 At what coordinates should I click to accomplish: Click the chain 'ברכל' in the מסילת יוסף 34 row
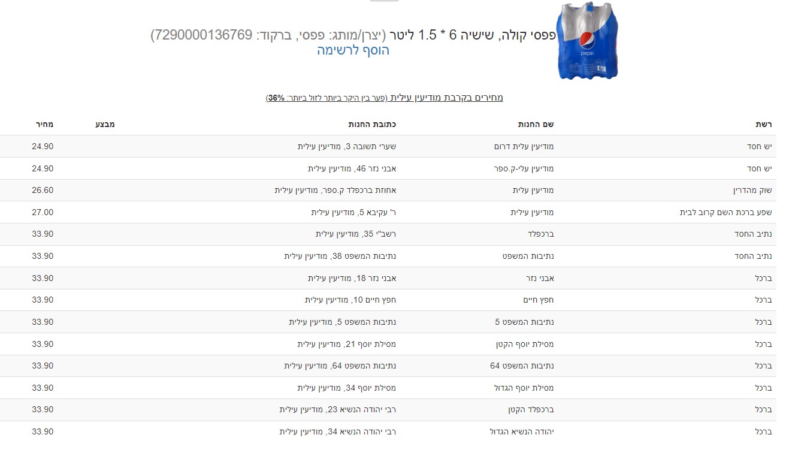[764, 388]
